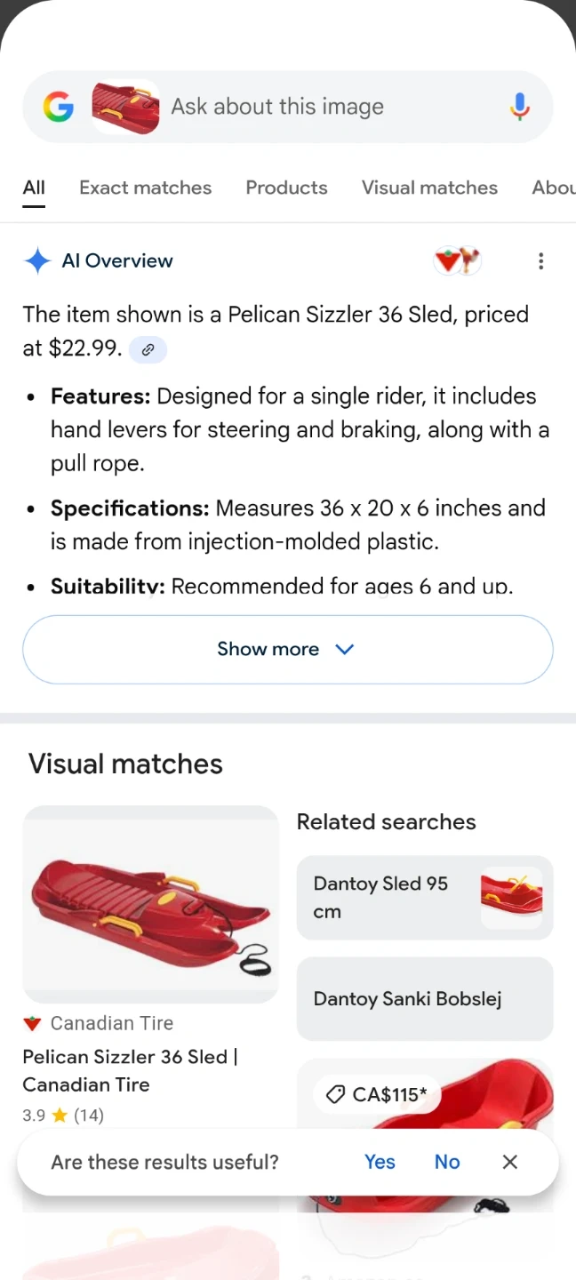Switch to the Products tab
Screen dimensions: 576x1280
click(286, 188)
